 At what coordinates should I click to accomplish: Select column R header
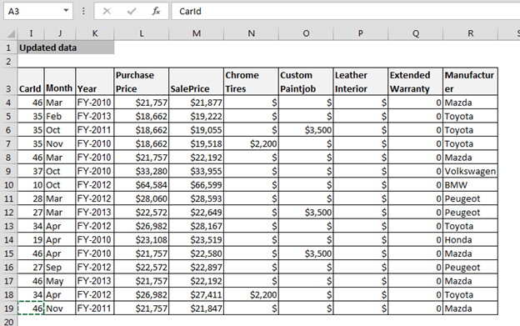[x=470, y=33]
